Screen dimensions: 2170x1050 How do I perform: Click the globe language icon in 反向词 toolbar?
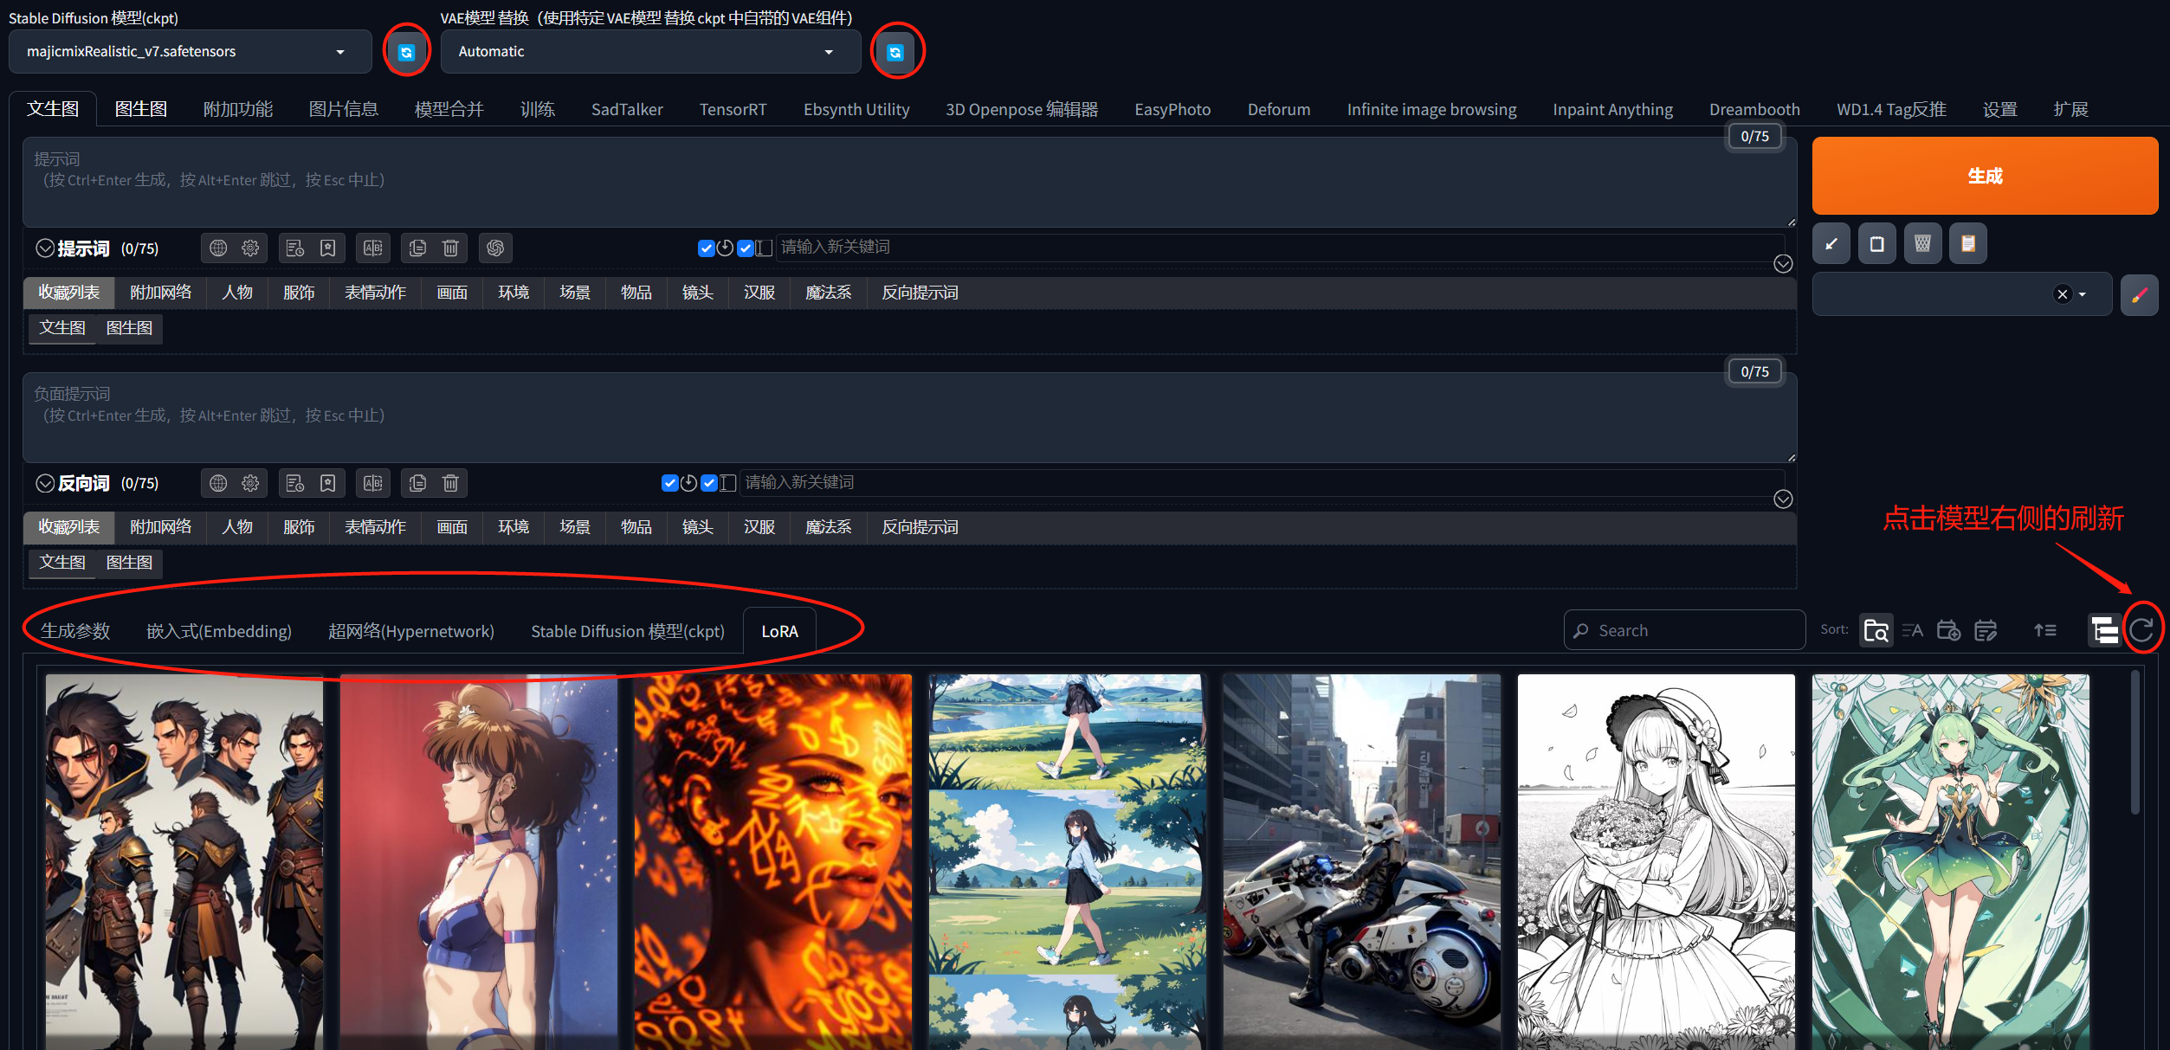click(218, 483)
